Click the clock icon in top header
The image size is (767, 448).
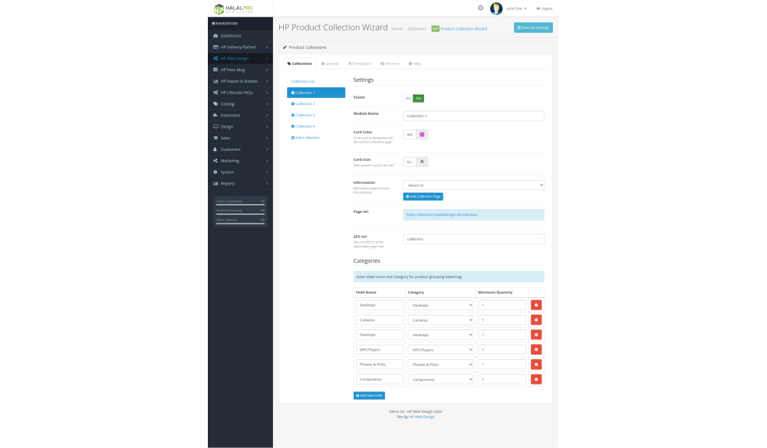click(x=480, y=8)
